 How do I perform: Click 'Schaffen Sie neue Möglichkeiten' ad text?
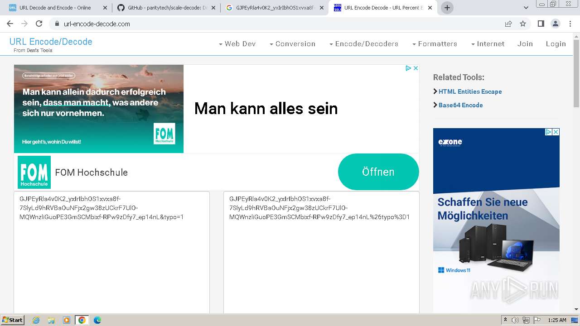click(482, 209)
